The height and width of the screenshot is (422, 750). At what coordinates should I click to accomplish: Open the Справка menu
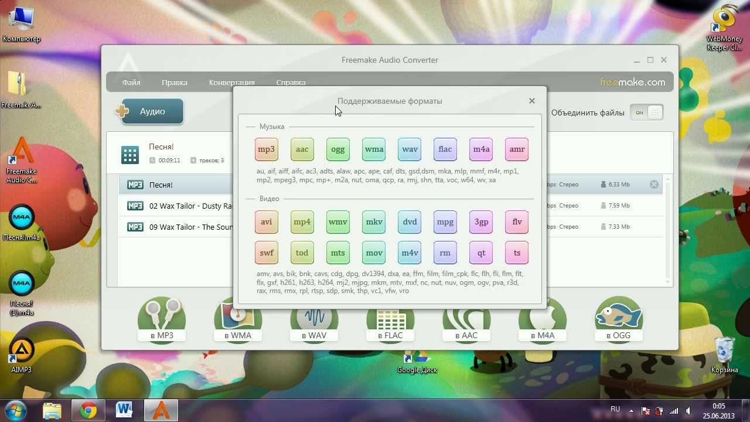[291, 83]
